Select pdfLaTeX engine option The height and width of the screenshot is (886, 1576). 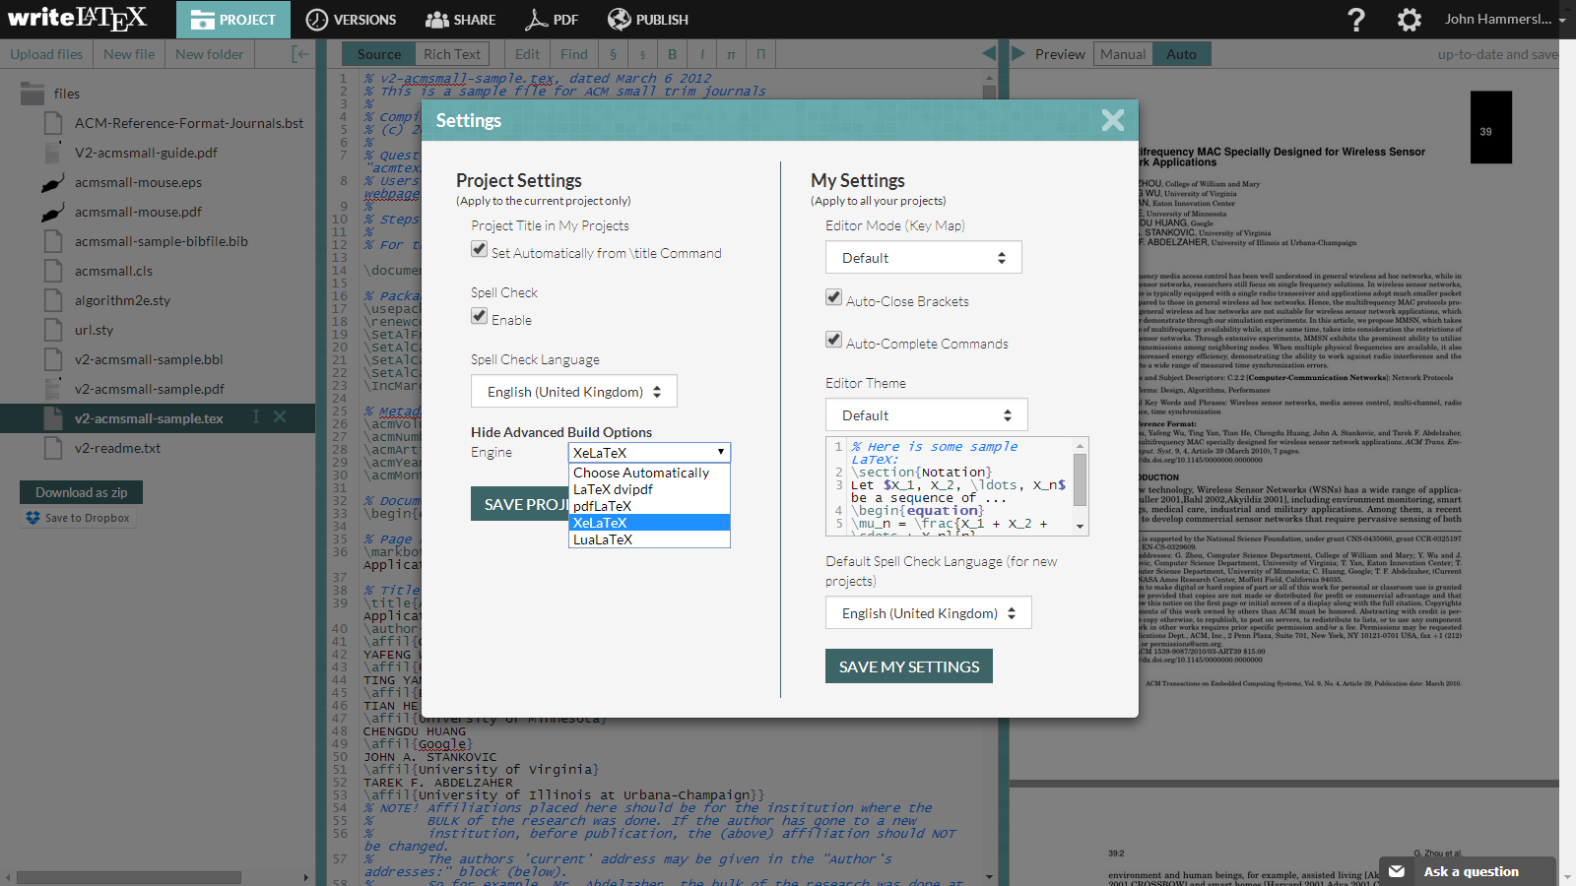[650, 506]
